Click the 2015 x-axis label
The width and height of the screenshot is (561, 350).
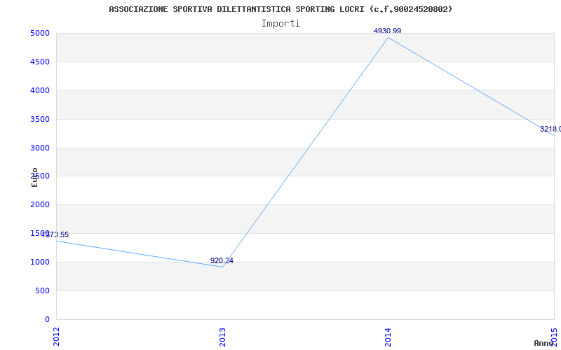click(554, 337)
